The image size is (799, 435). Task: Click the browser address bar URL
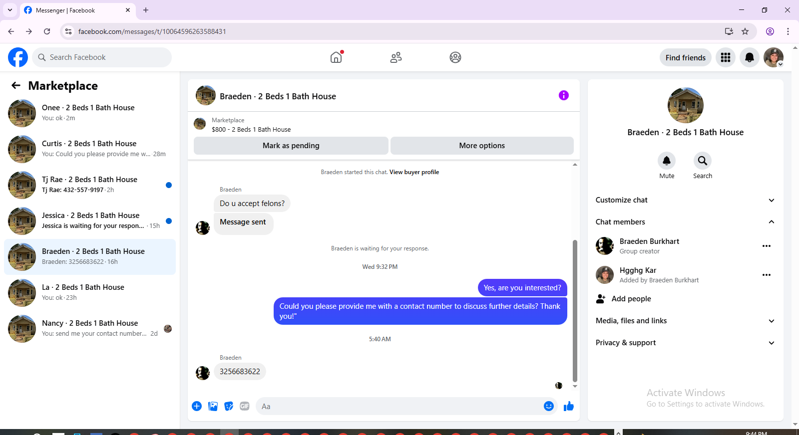[152, 31]
